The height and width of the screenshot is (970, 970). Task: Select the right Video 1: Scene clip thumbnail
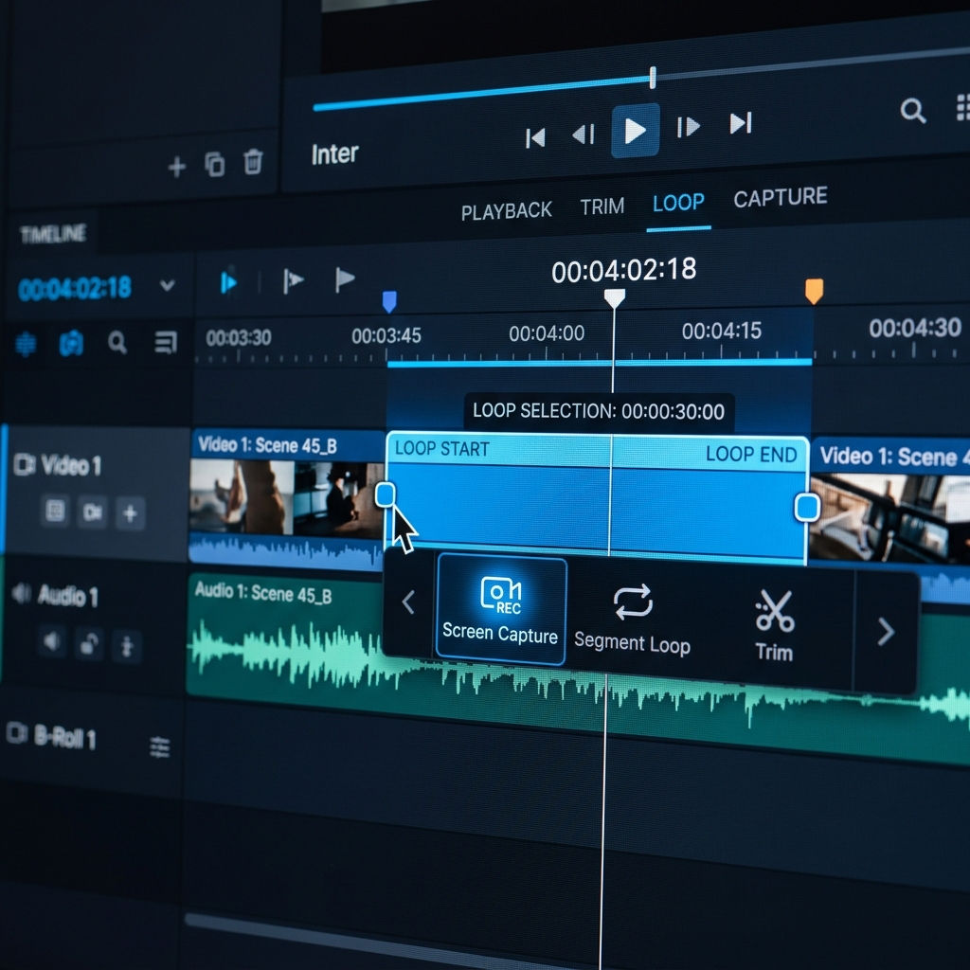tap(890, 516)
